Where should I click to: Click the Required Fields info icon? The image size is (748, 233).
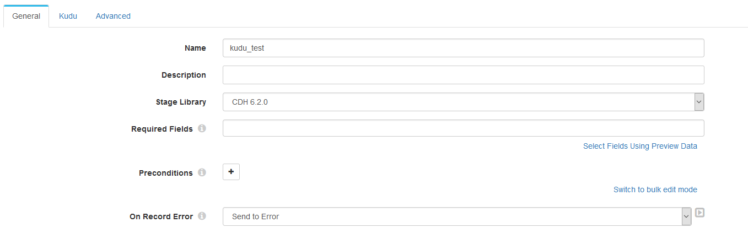[202, 128]
